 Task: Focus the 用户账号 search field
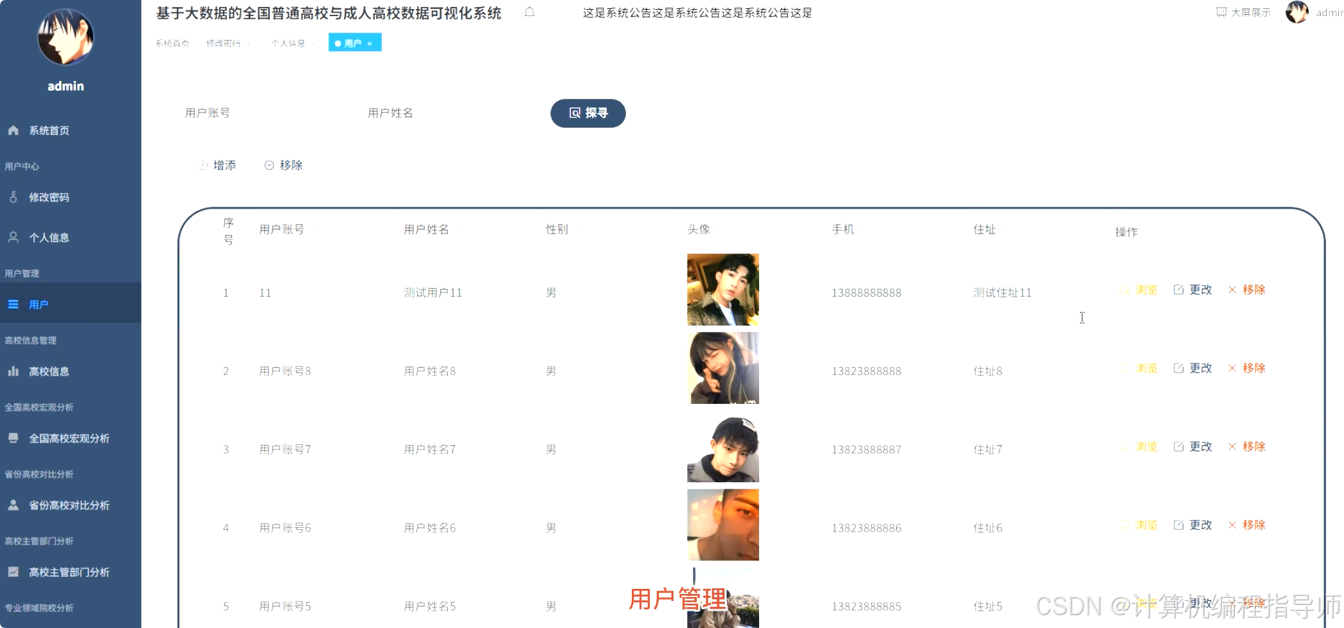[x=264, y=113]
